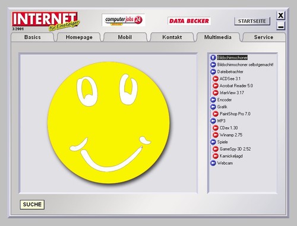The height and width of the screenshot is (226, 297).
Task: Click red icon beside Acrobat Reader 5.0
Action: pyautogui.click(x=216, y=86)
